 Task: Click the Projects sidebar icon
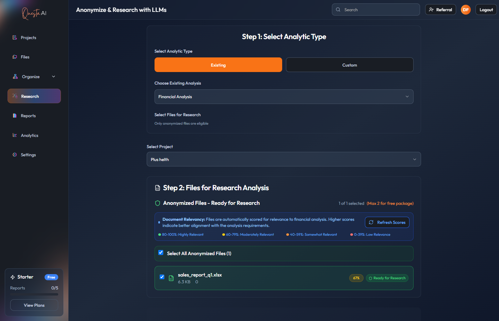[15, 37]
